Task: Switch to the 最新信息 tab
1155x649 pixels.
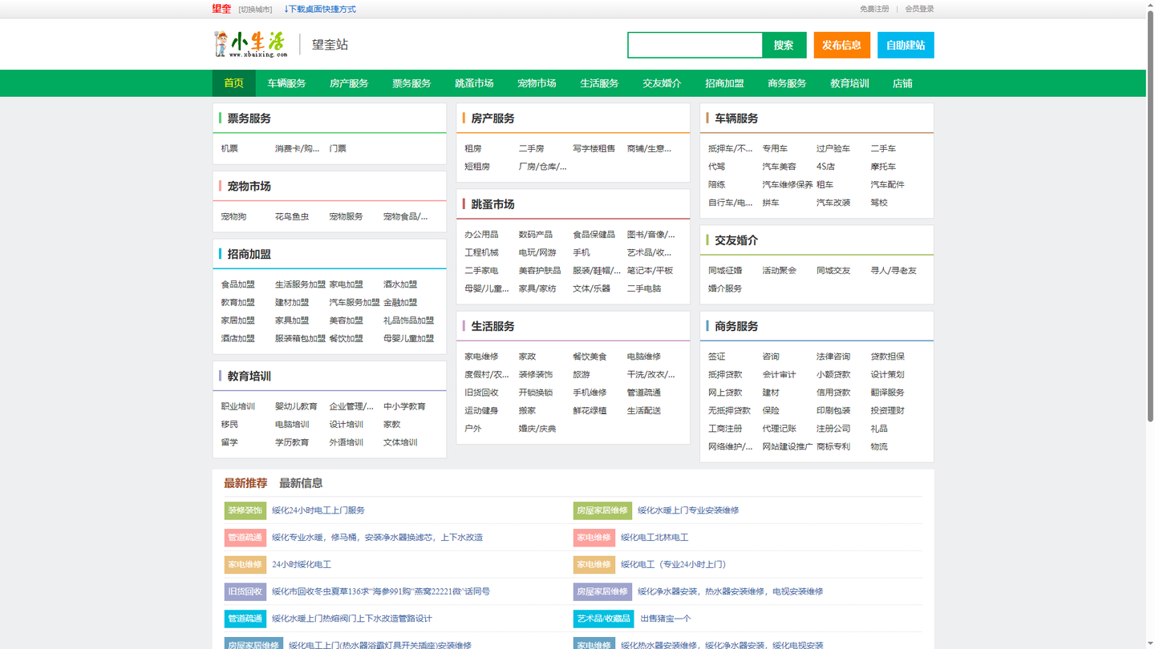Action: pos(301,483)
